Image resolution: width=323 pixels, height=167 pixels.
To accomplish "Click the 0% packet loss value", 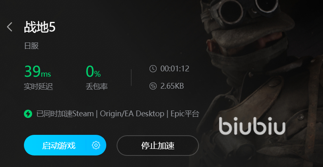I will 93,71.
